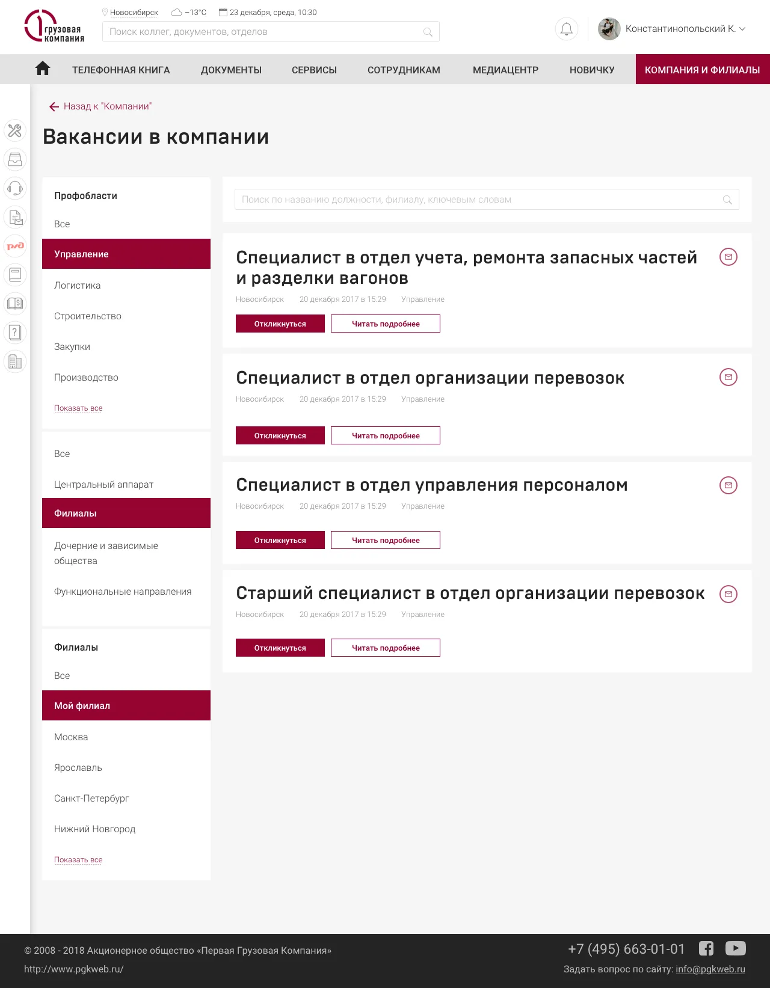This screenshot has height=988, width=770.
Task: Open the YouTube icon in the footer
Action: 736,948
